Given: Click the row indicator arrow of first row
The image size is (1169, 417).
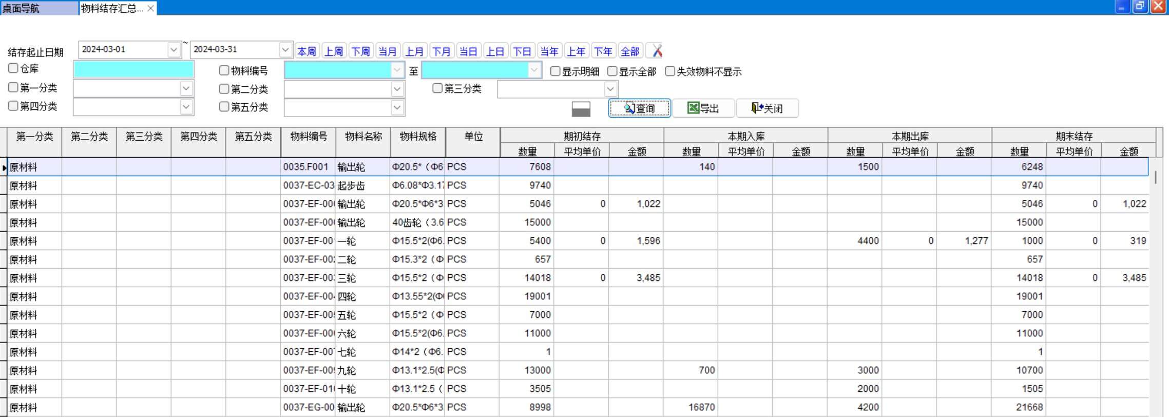Looking at the screenshot, I should [x=4, y=167].
